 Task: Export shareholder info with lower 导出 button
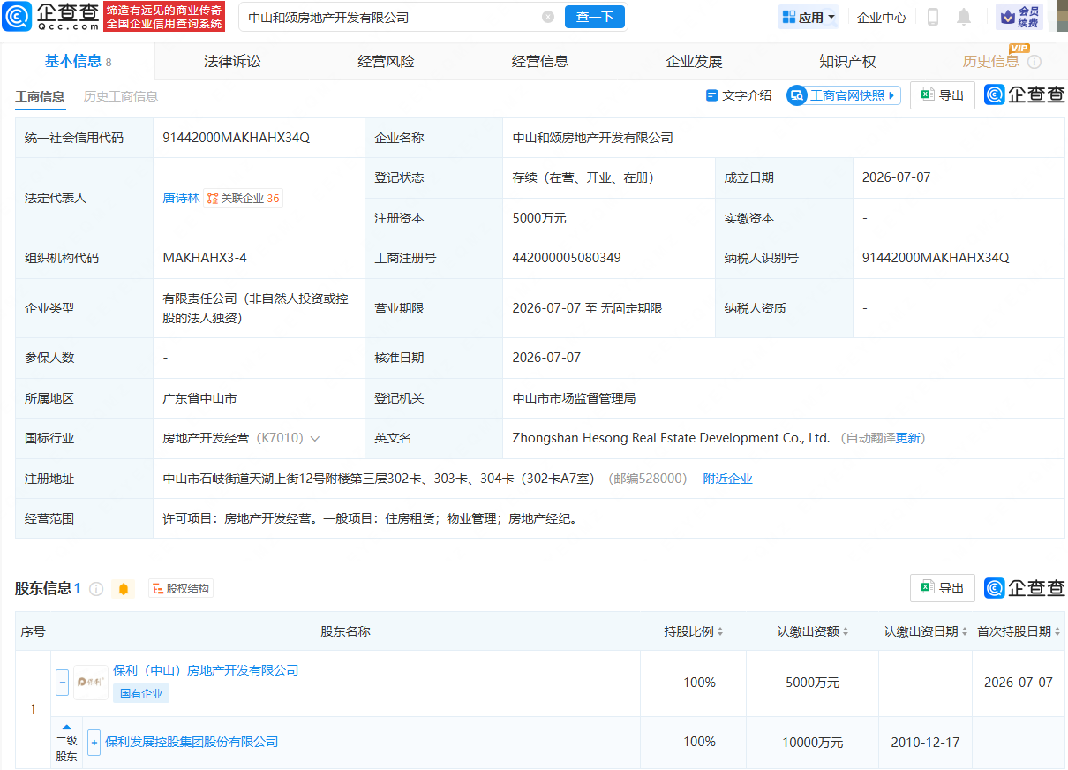coord(942,588)
